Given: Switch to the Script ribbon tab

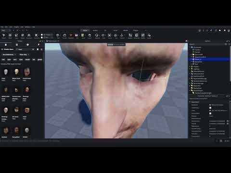Looking at the screenshot, I should click(115, 30).
